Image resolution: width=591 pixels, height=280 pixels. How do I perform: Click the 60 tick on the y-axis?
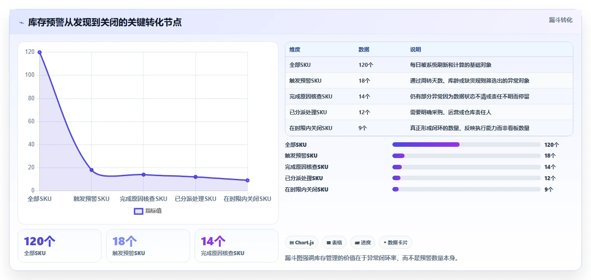tap(31, 121)
